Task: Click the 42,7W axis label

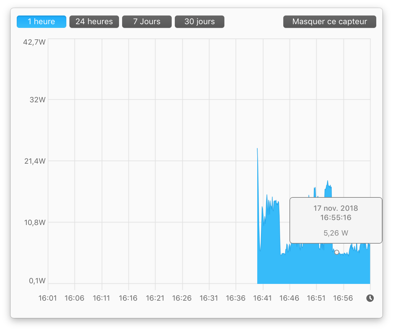Action: (x=34, y=42)
